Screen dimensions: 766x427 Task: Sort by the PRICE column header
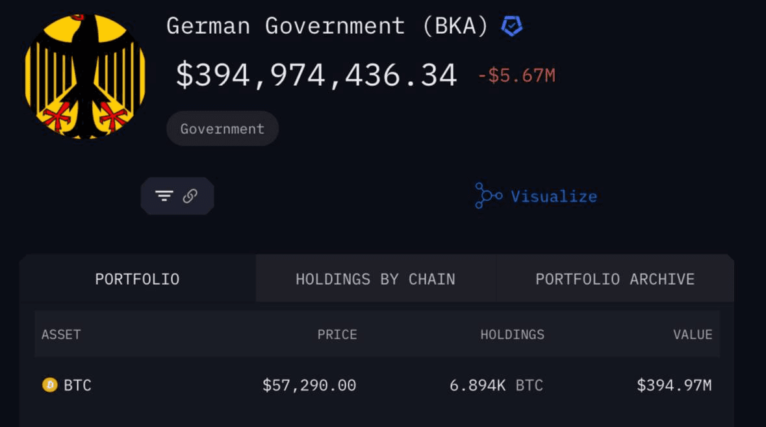(337, 334)
